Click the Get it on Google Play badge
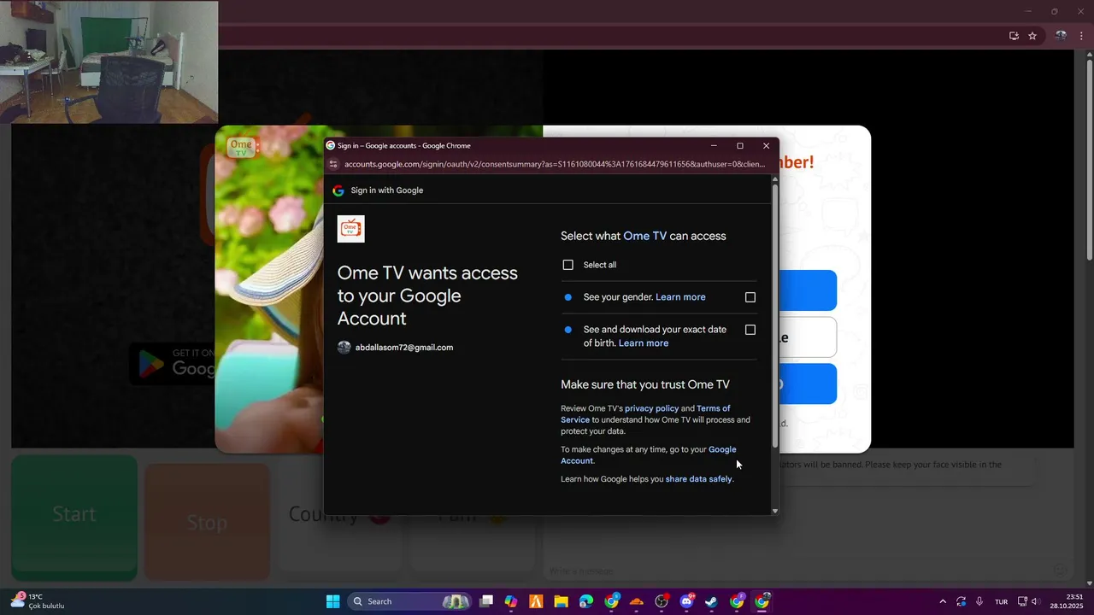 pyautogui.click(x=172, y=363)
